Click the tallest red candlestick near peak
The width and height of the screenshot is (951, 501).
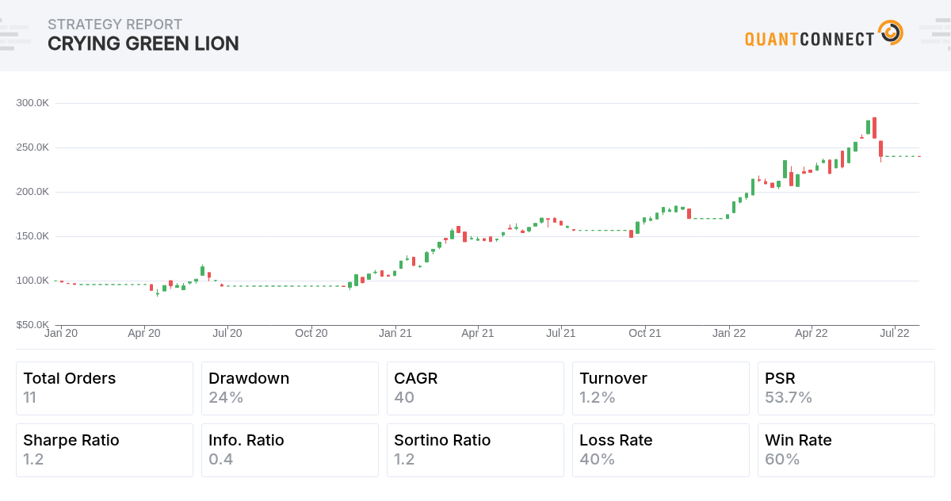click(874, 128)
